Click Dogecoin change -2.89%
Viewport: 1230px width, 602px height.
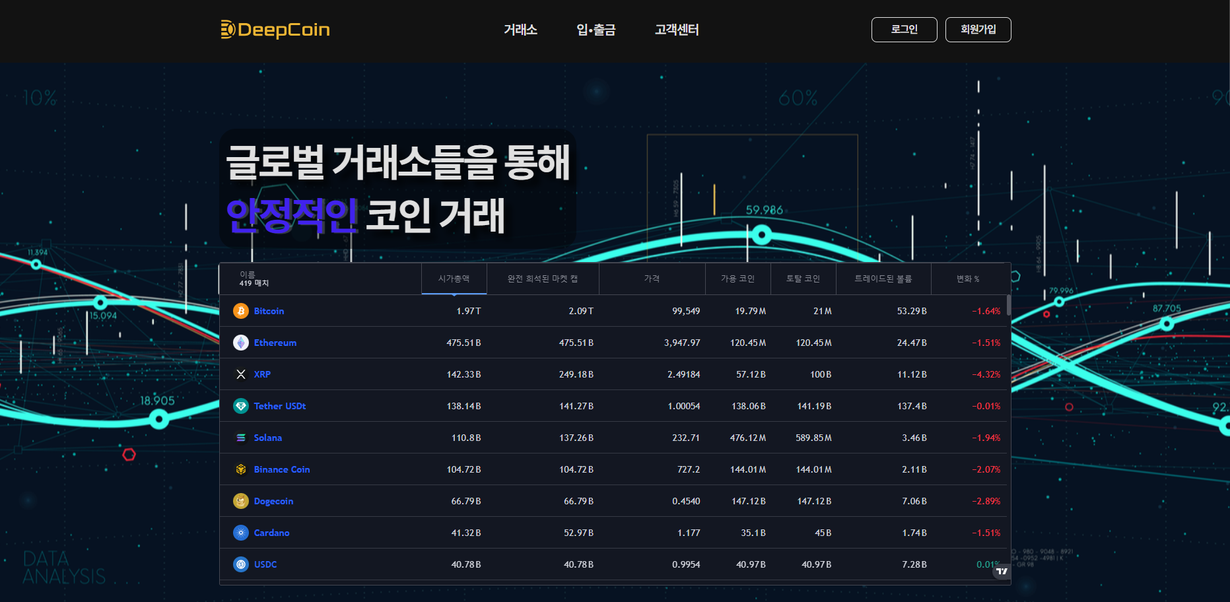(986, 501)
